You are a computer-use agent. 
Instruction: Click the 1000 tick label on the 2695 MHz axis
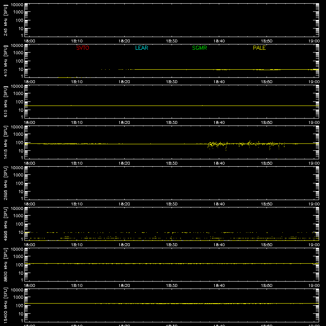click(x=18, y=175)
